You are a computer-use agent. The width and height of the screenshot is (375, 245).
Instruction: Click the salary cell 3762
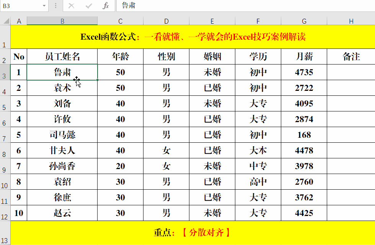tap(304, 197)
